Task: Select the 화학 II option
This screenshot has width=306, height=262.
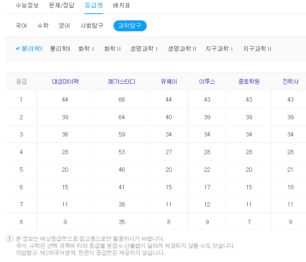Action: [112, 48]
